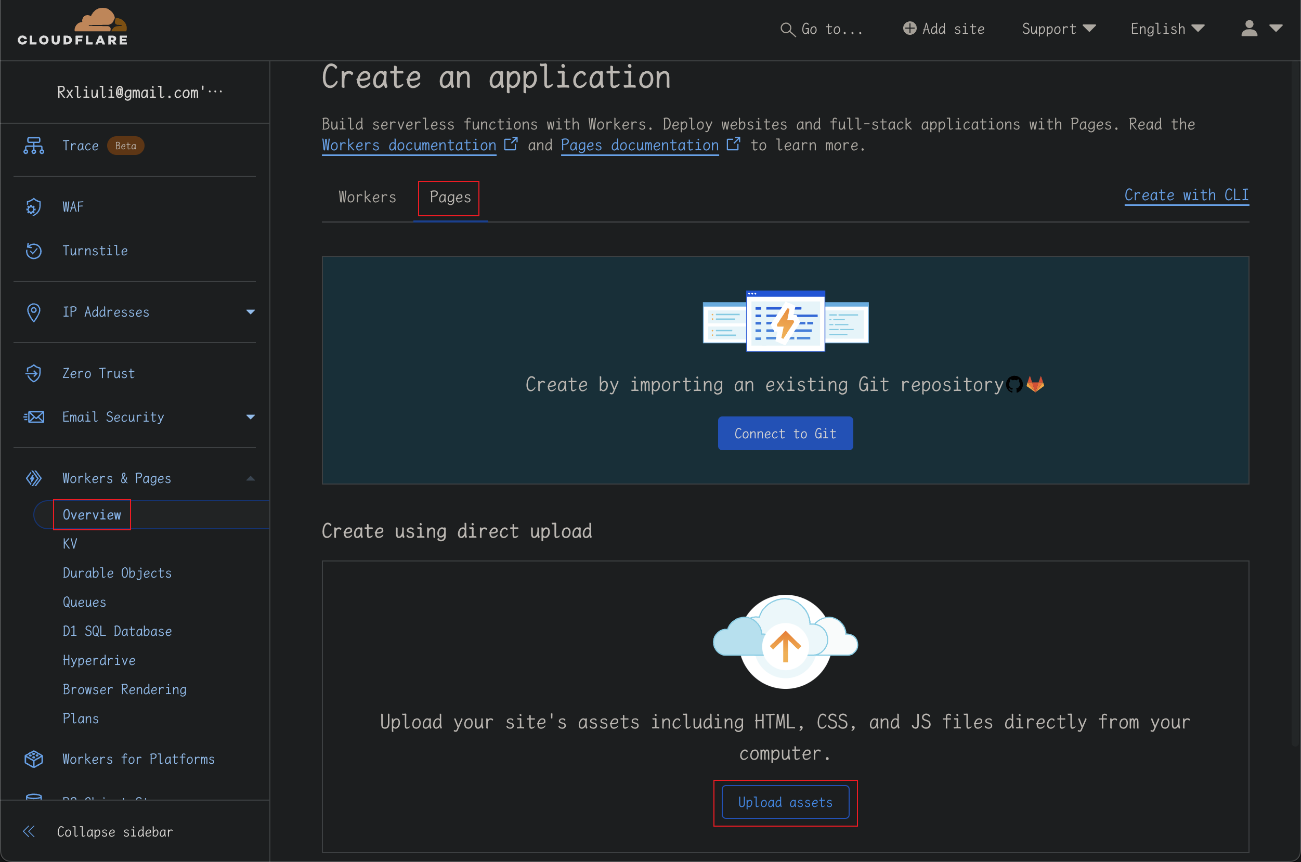Expand the Email Security section
1301x862 pixels.
click(250, 417)
